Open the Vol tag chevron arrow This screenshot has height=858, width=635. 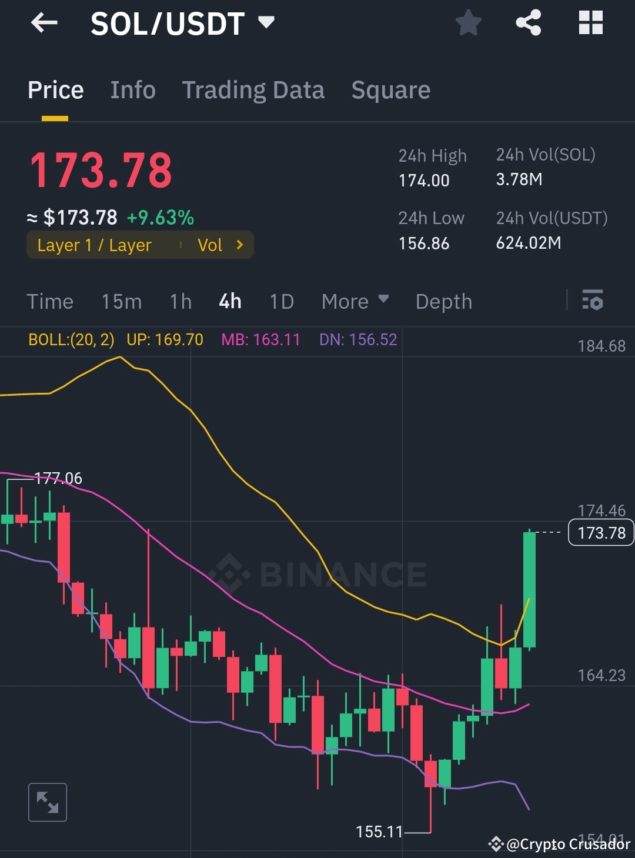pyautogui.click(x=239, y=245)
